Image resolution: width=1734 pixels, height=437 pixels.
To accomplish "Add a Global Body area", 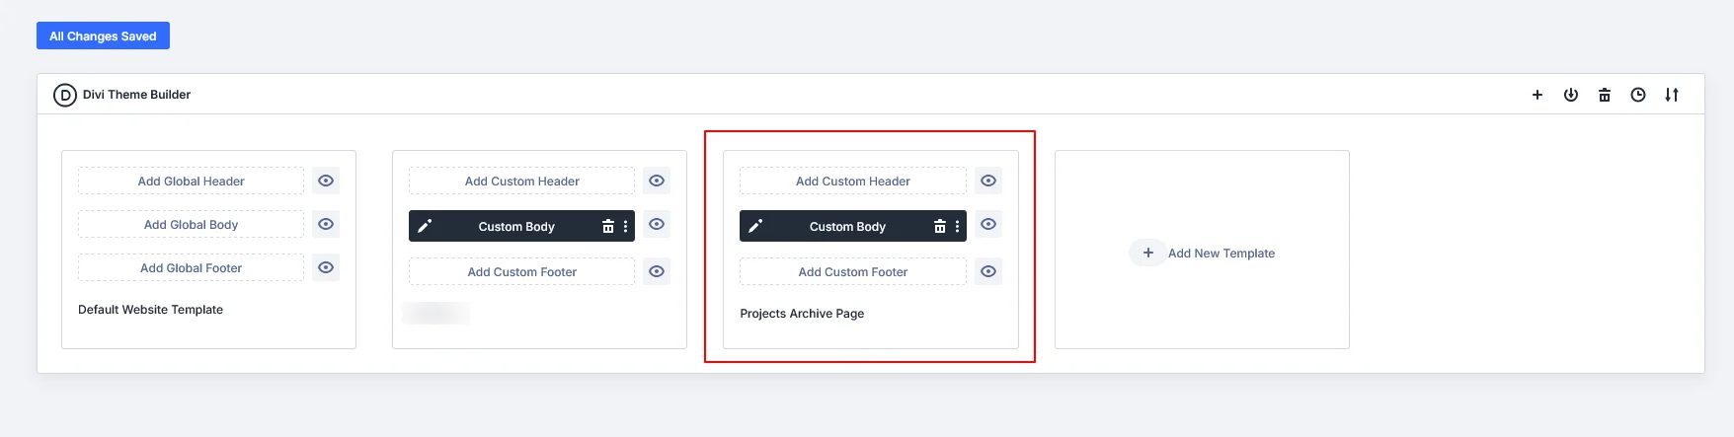I will 191,224.
